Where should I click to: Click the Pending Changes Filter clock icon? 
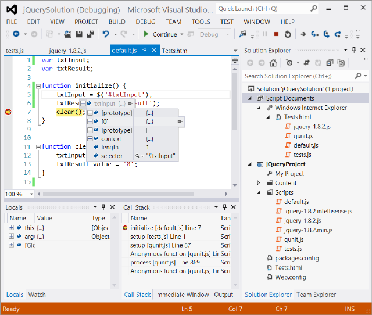[289, 63]
